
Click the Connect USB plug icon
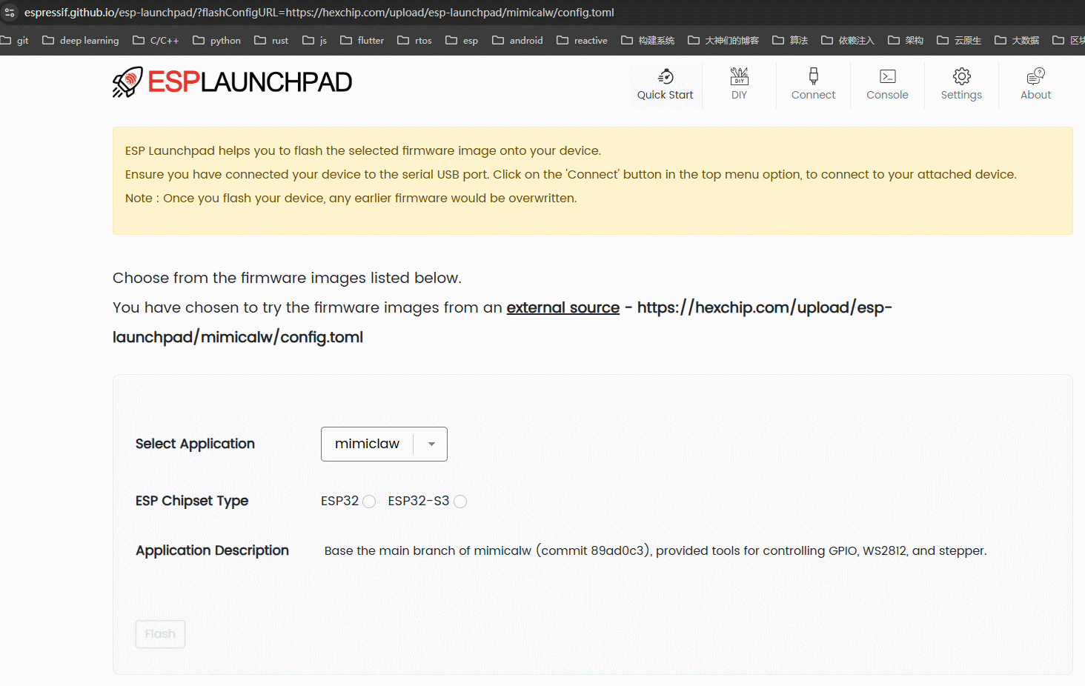coord(813,76)
